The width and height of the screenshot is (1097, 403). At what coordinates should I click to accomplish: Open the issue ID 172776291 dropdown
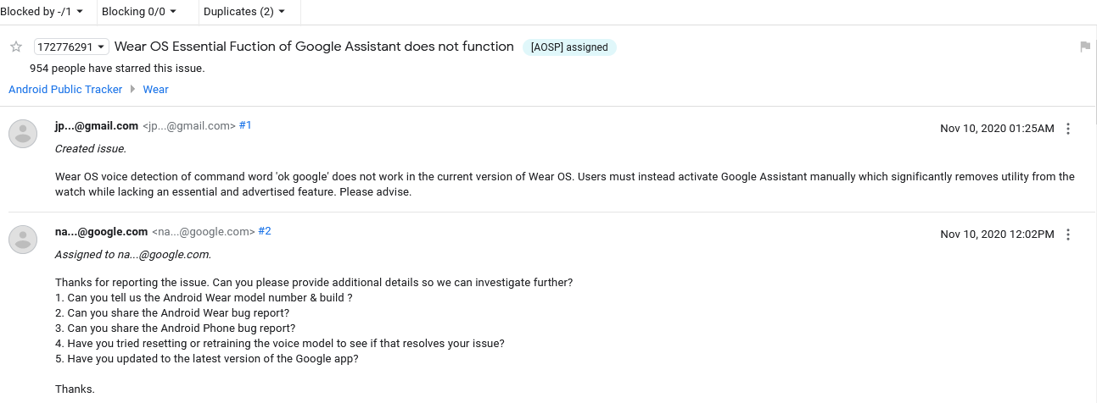click(71, 47)
